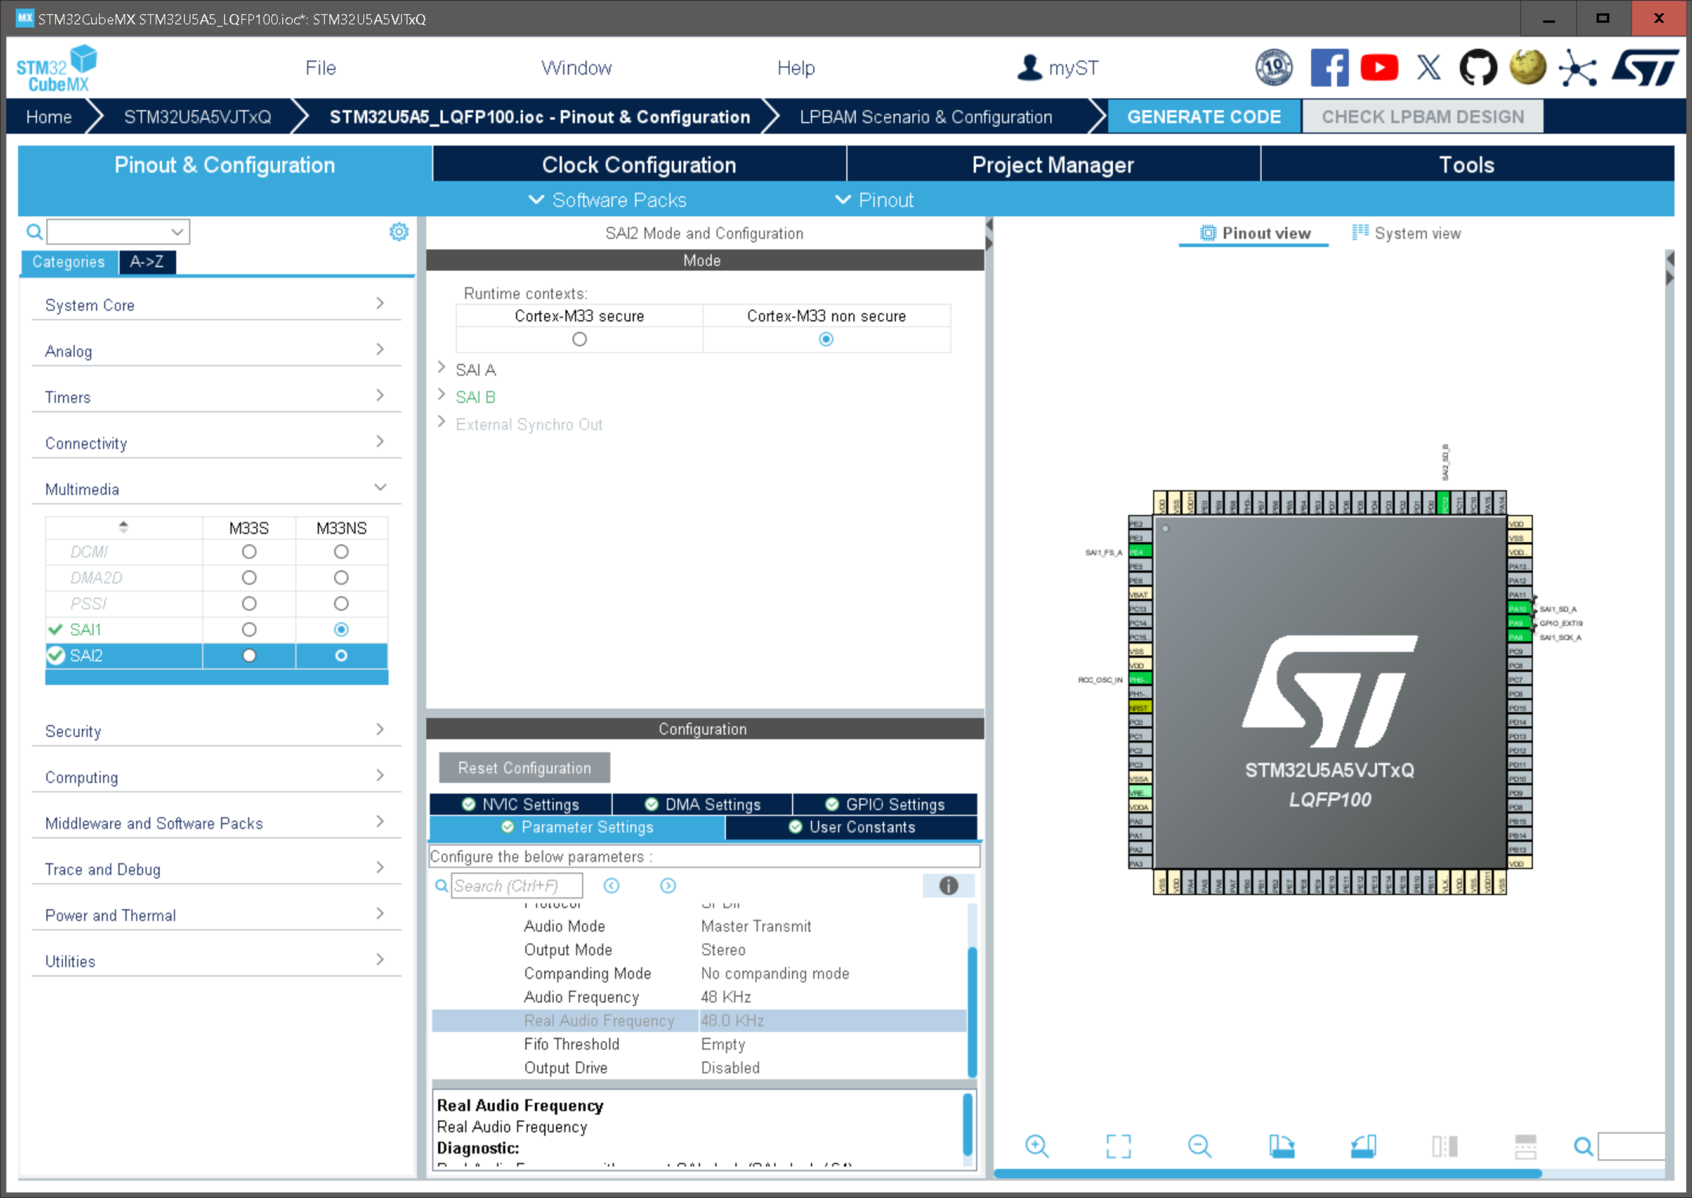The width and height of the screenshot is (1692, 1198).
Task: Go to next parameter search result
Action: [x=667, y=885]
